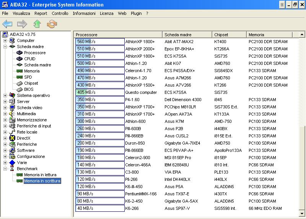Open the File menu
The width and height of the screenshot is (306, 219).
click(x=5, y=13)
